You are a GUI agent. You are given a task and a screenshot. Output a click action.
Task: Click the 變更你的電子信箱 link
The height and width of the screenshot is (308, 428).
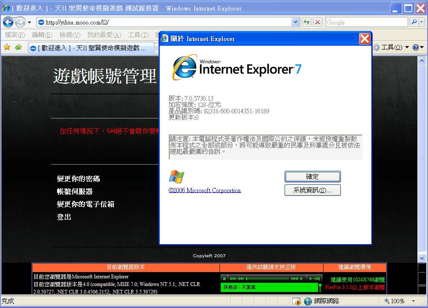click(85, 204)
